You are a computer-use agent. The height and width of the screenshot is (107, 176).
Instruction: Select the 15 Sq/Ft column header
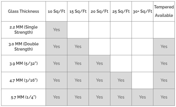tap(78, 11)
